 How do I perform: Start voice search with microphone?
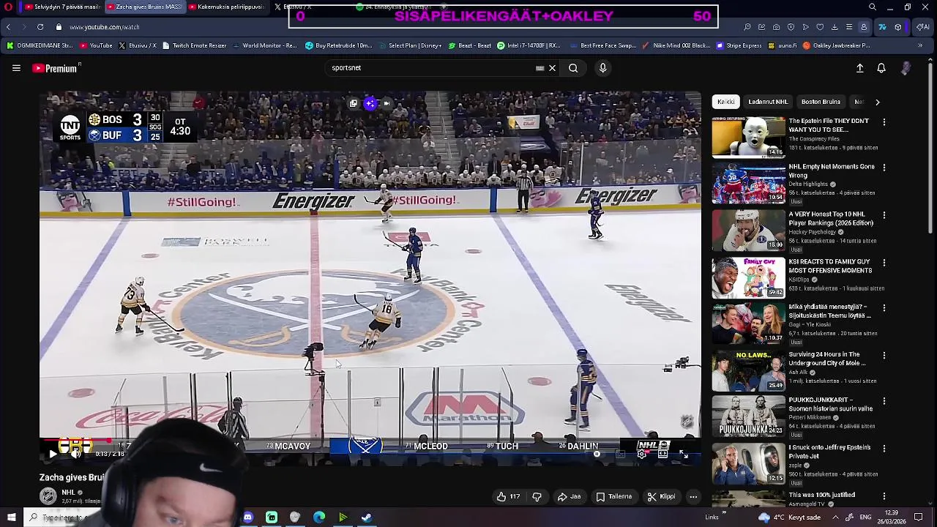click(602, 68)
